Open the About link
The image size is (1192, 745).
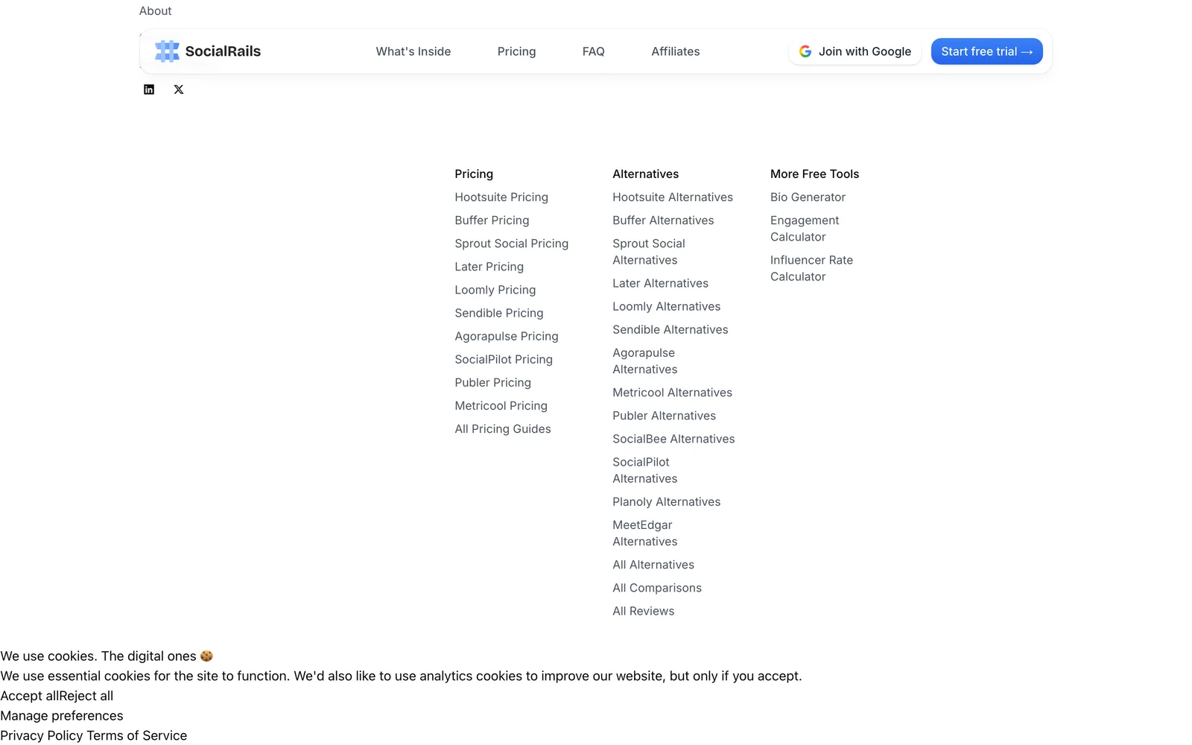tap(156, 11)
